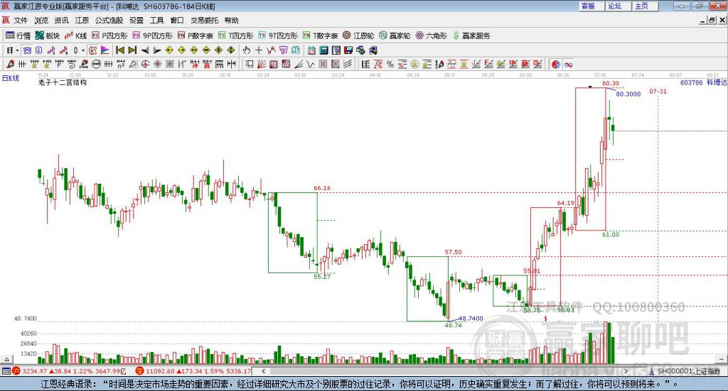Open the 板块 sector view

pos(48,35)
